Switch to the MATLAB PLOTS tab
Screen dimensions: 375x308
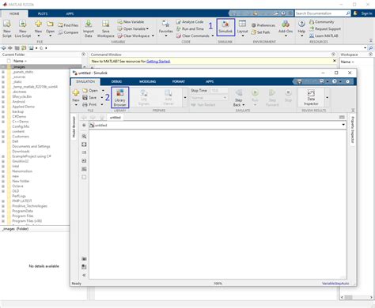[43, 13]
